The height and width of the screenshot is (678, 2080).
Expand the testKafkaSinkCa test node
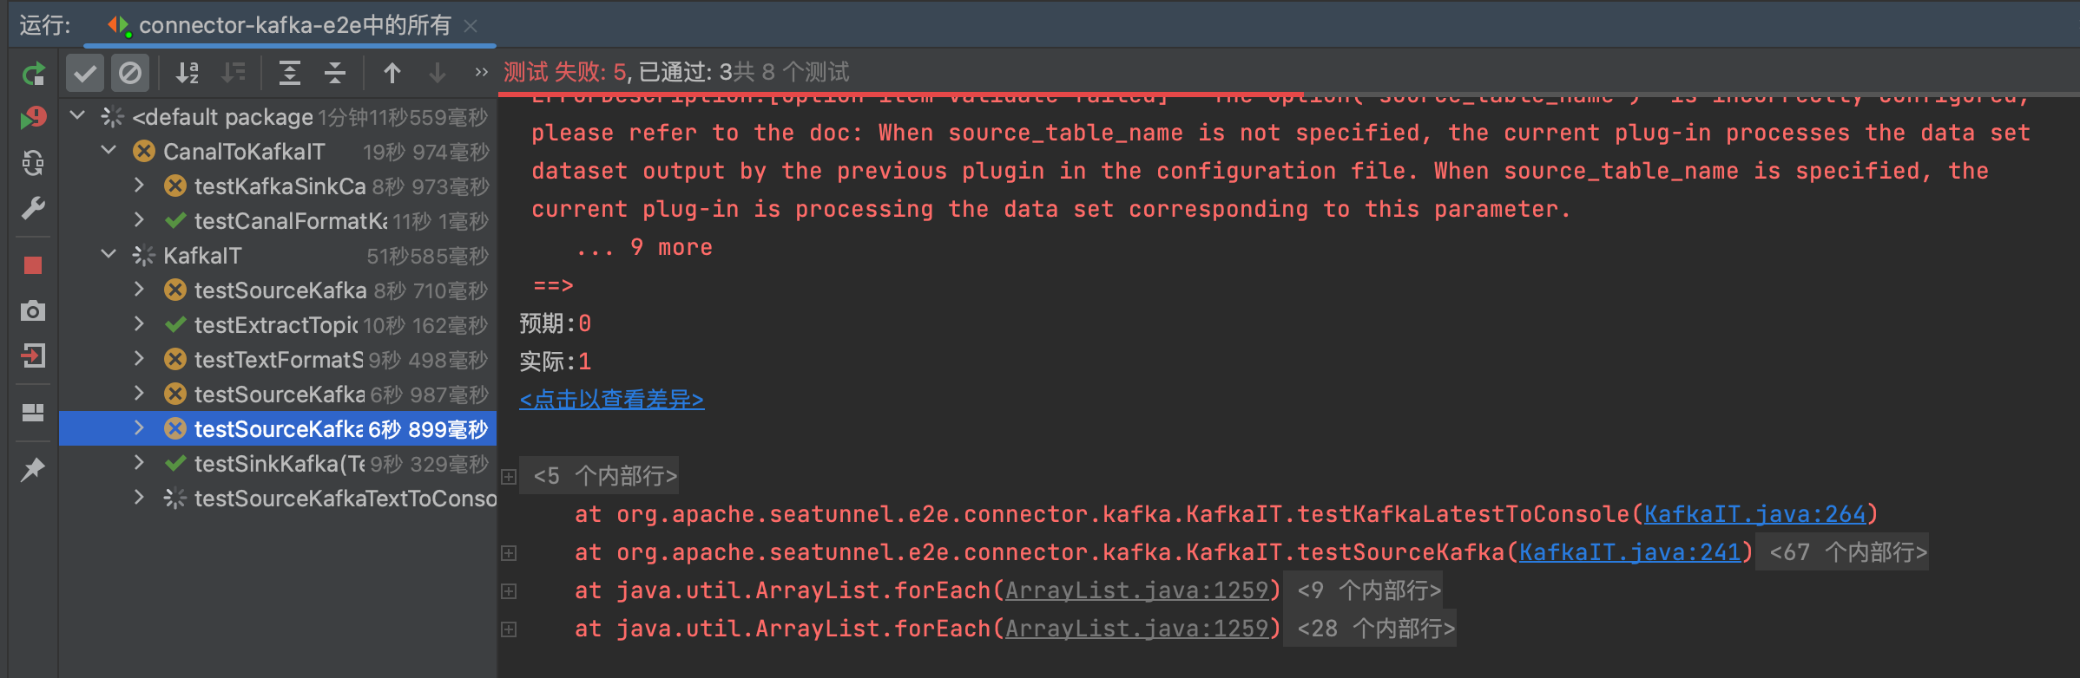(x=139, y=186)
